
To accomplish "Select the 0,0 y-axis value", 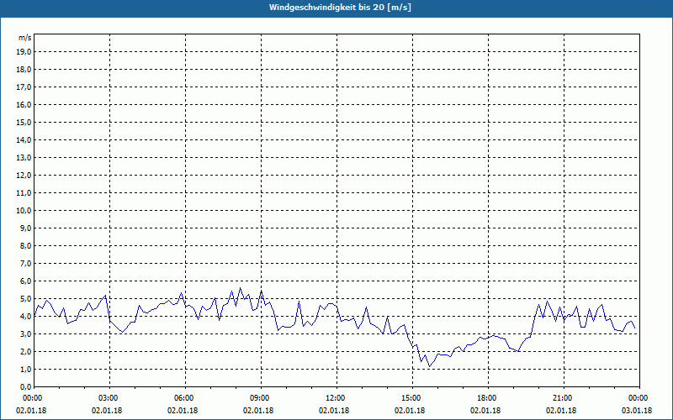I will [x=25, y=386].
